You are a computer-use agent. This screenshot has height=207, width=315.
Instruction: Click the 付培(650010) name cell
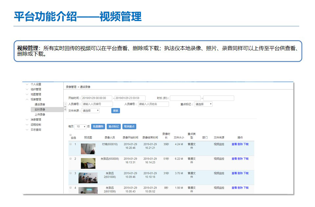point(110,144)
